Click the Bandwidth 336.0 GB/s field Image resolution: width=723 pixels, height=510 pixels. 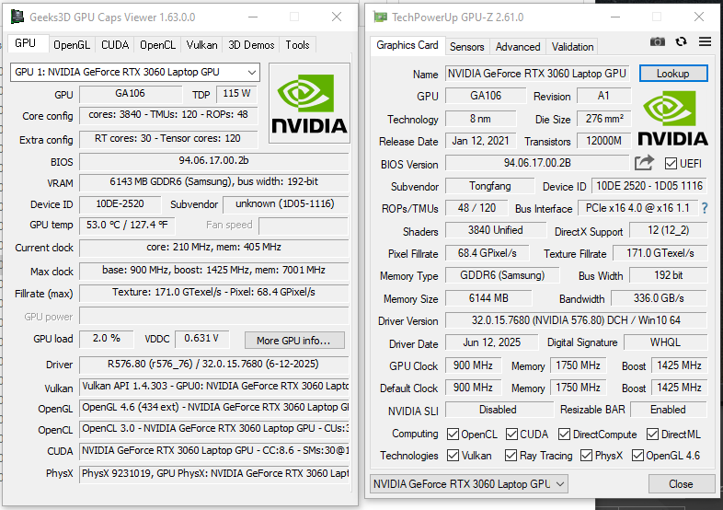[x=659, y=298]
